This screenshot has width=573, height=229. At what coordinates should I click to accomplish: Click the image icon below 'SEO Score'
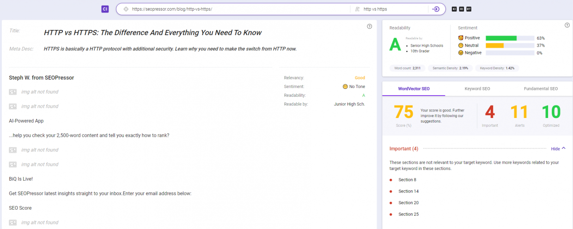(x=12, y=223)
